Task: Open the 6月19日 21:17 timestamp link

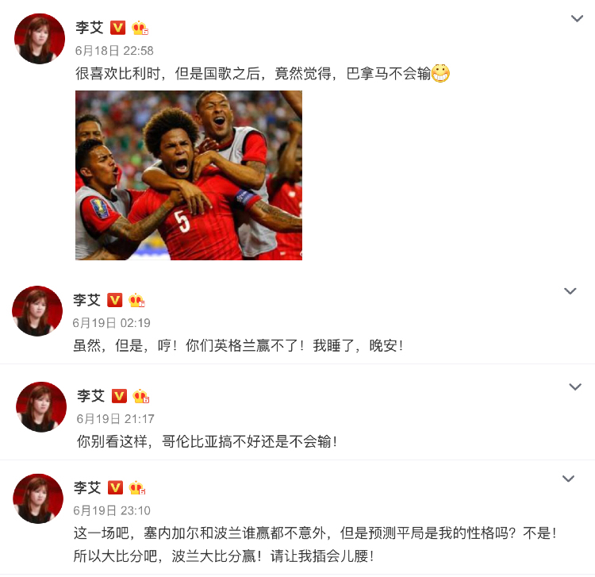Action: point(115,419)
